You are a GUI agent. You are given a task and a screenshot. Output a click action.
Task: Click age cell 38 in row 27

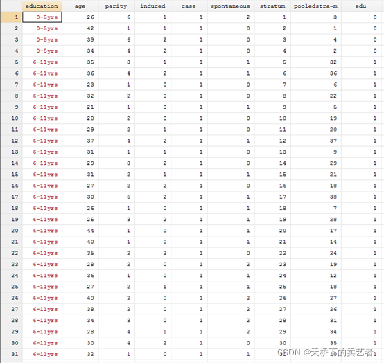(80, 309)
